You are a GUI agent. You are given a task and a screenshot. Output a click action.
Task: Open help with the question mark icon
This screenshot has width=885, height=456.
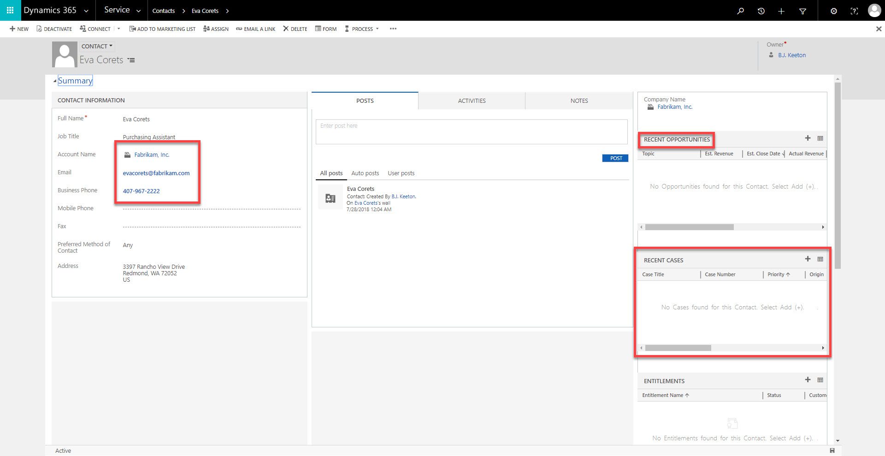coord(854,11)
